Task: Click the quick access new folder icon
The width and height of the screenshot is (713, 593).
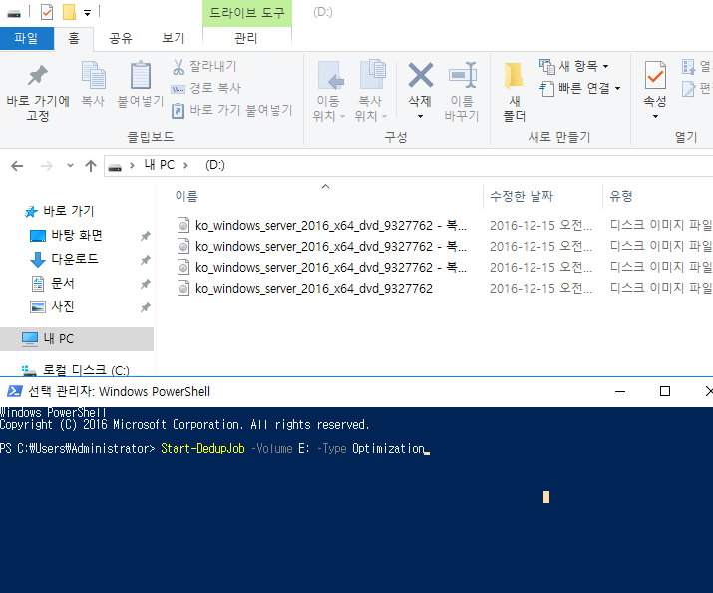Action: click(x=69, y=12)
